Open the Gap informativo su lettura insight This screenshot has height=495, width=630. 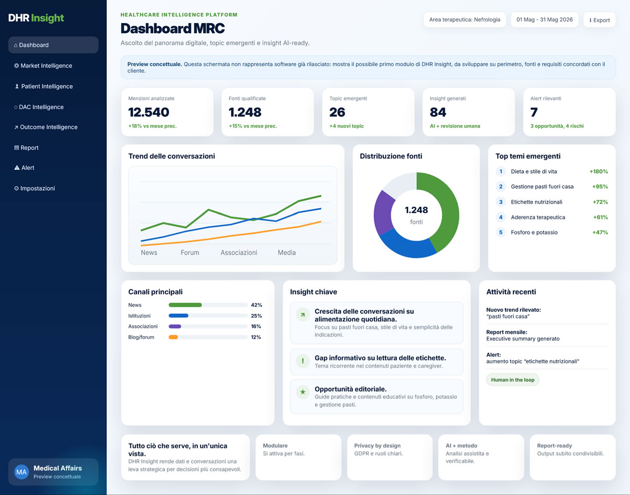coord(376,362)
